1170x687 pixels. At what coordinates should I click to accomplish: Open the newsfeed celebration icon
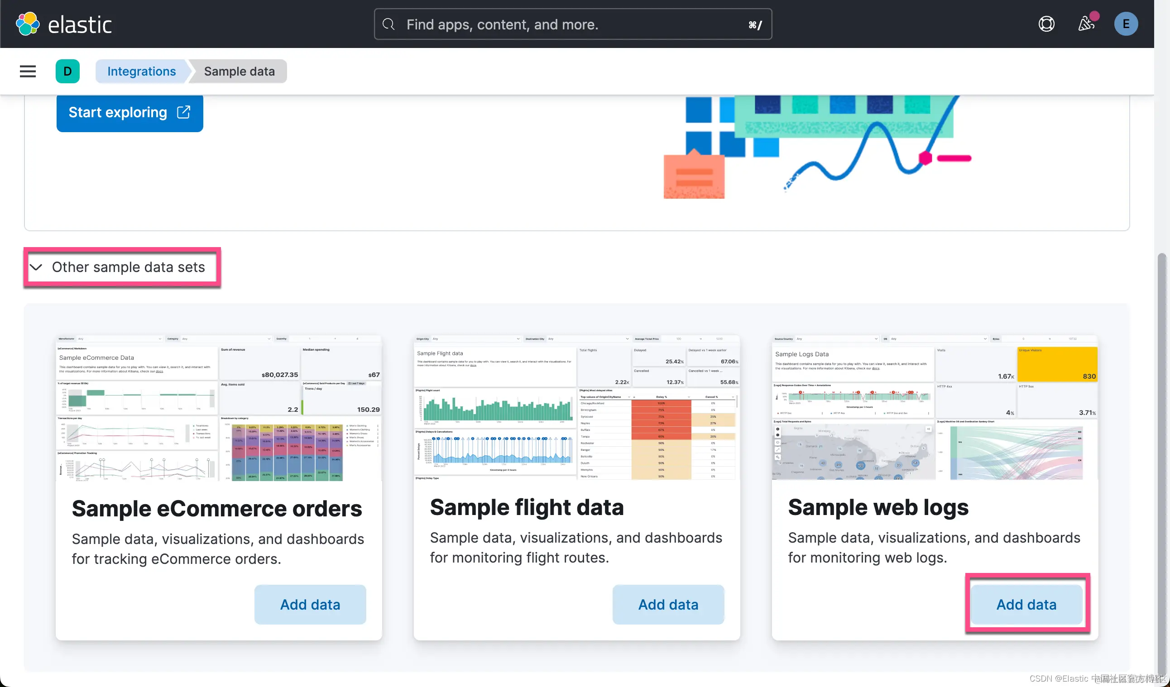pyautogui.click(x=1086, y=24)
